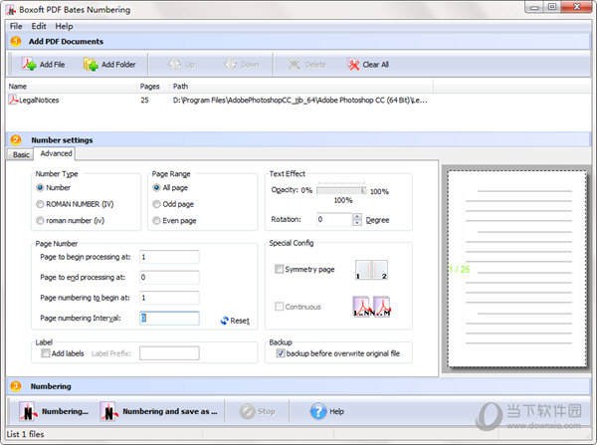Viewport: 597px width, 445px height.
Task: Click the Add Folder toolbar icon
Action: (91, 64)
